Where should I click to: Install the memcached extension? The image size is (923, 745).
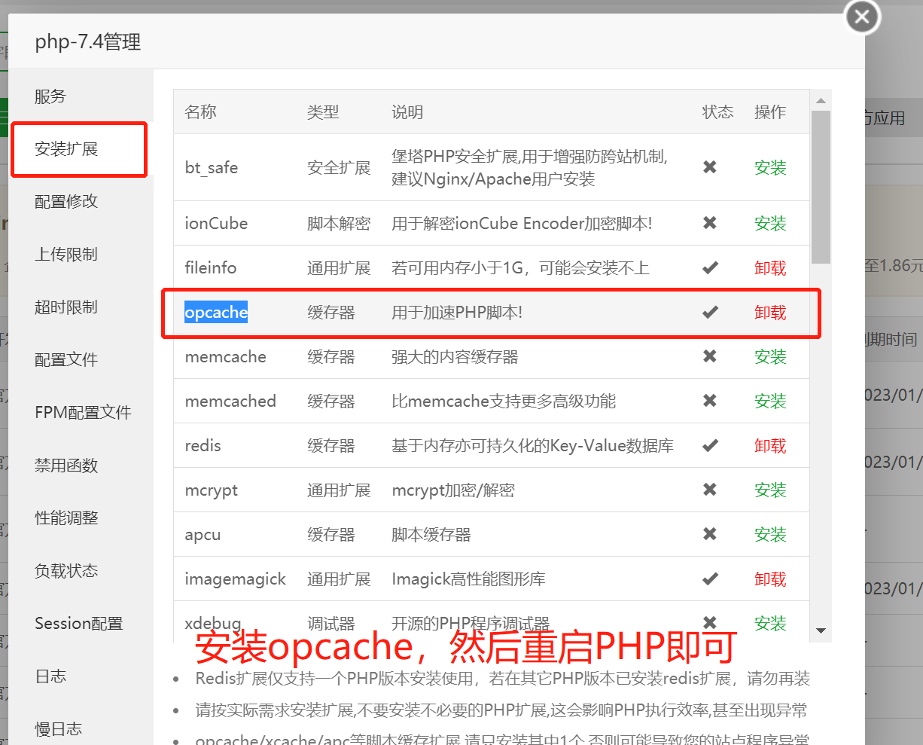[x=770, y=401]
